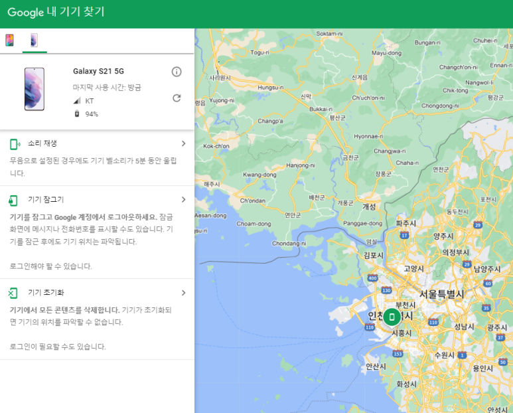Click the 기기 초기화 erase icon
513x413 pixels.
click(13, 293)
